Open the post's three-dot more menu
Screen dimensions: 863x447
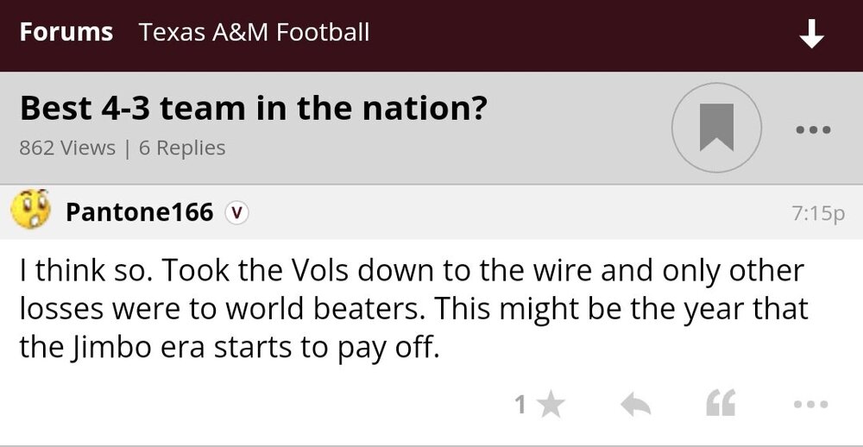[x=811, y=404]
